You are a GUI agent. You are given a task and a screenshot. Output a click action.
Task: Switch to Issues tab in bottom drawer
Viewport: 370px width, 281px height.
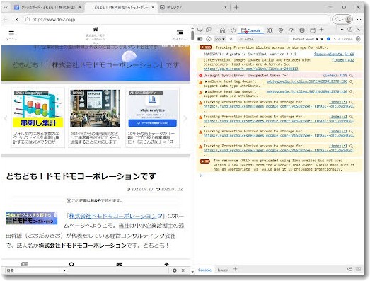pos(222,270)
